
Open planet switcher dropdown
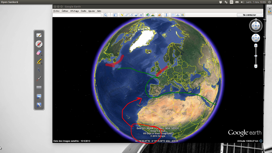click(x=160, y=15)
